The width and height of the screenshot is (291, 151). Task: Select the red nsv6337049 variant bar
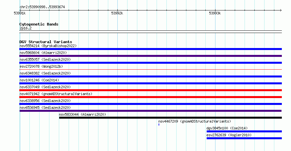pos(150,90)
